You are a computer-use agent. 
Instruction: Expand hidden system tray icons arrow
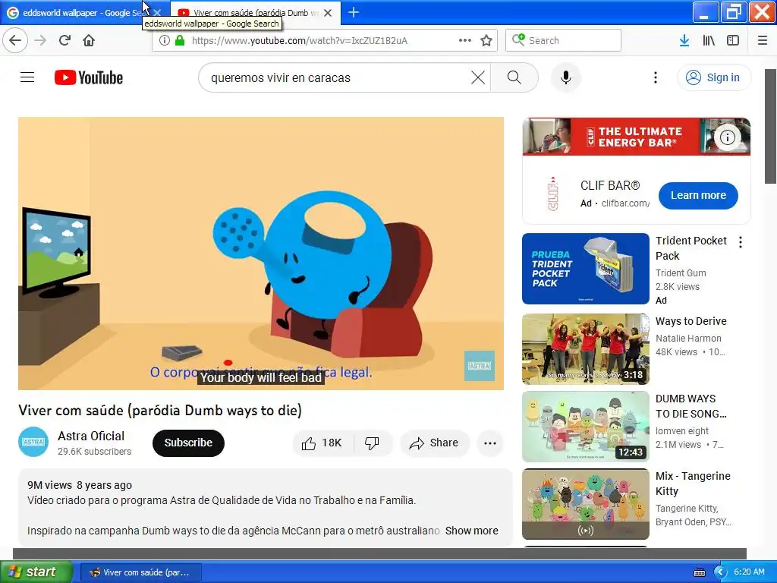[x=720, y=572]
